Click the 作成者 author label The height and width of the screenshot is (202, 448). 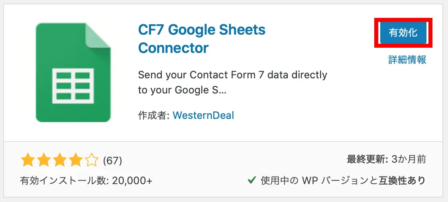(x=154, y=115)
